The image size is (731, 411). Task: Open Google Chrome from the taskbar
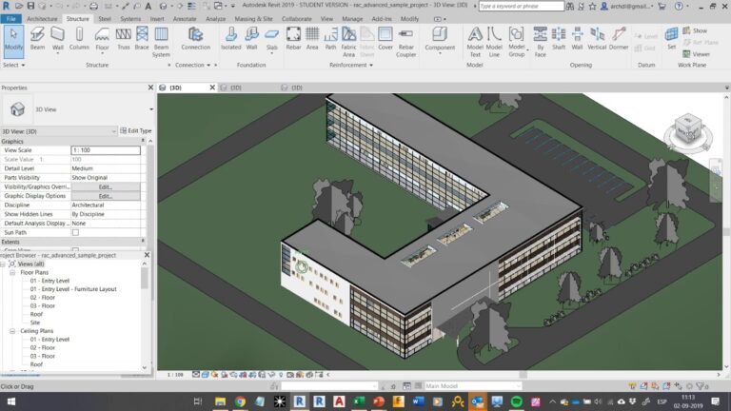click(240, 401)
